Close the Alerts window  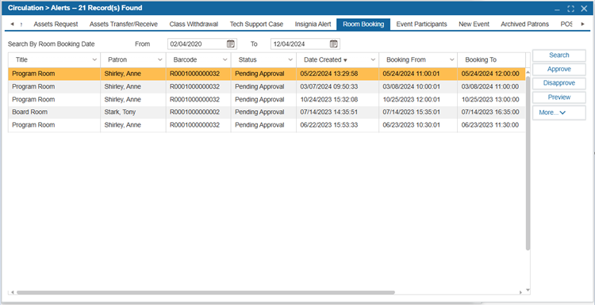[x=584, y=9]
